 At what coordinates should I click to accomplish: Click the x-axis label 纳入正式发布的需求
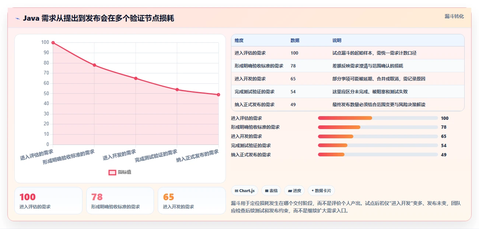click(x=197, y=156)
